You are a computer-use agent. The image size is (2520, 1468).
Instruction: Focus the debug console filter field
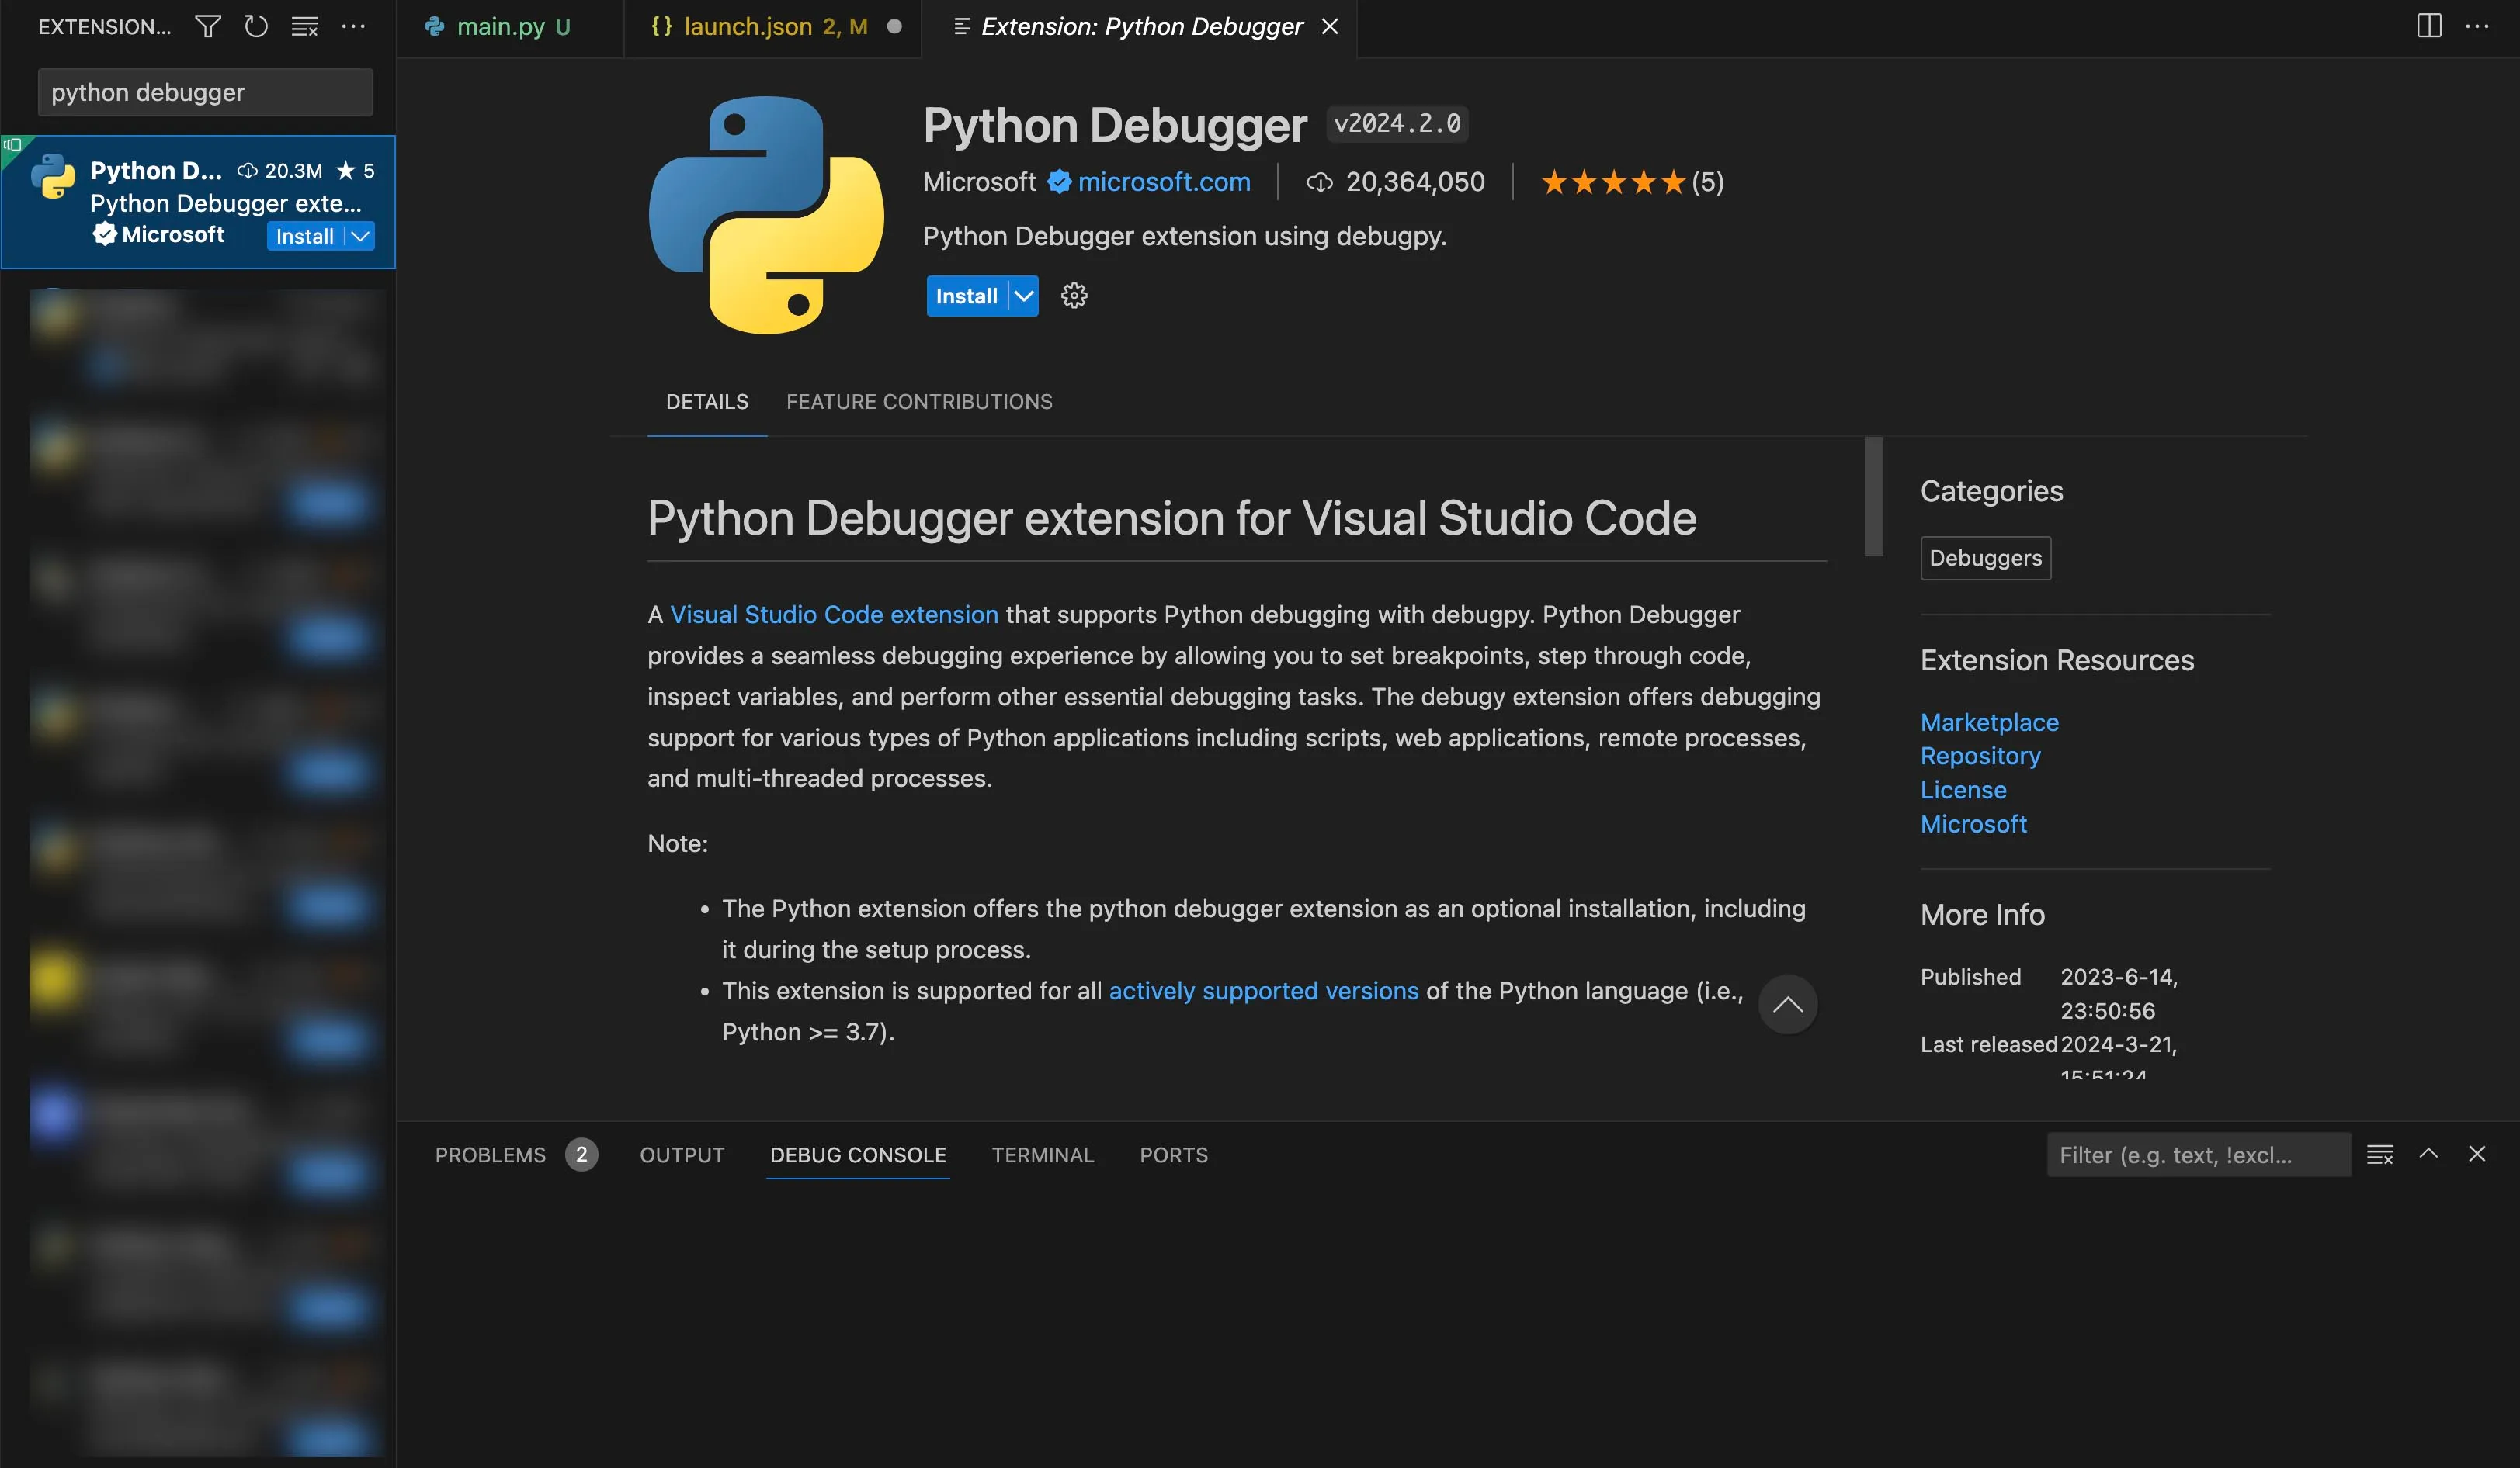(x=2197, y=1155)
